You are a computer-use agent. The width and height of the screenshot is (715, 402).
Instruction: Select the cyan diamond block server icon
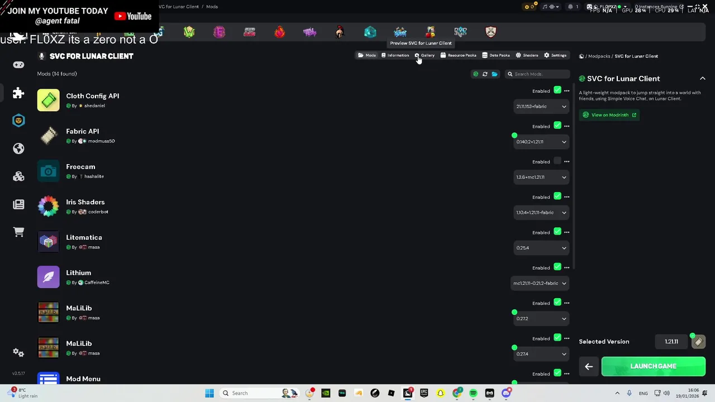[370, 32]
